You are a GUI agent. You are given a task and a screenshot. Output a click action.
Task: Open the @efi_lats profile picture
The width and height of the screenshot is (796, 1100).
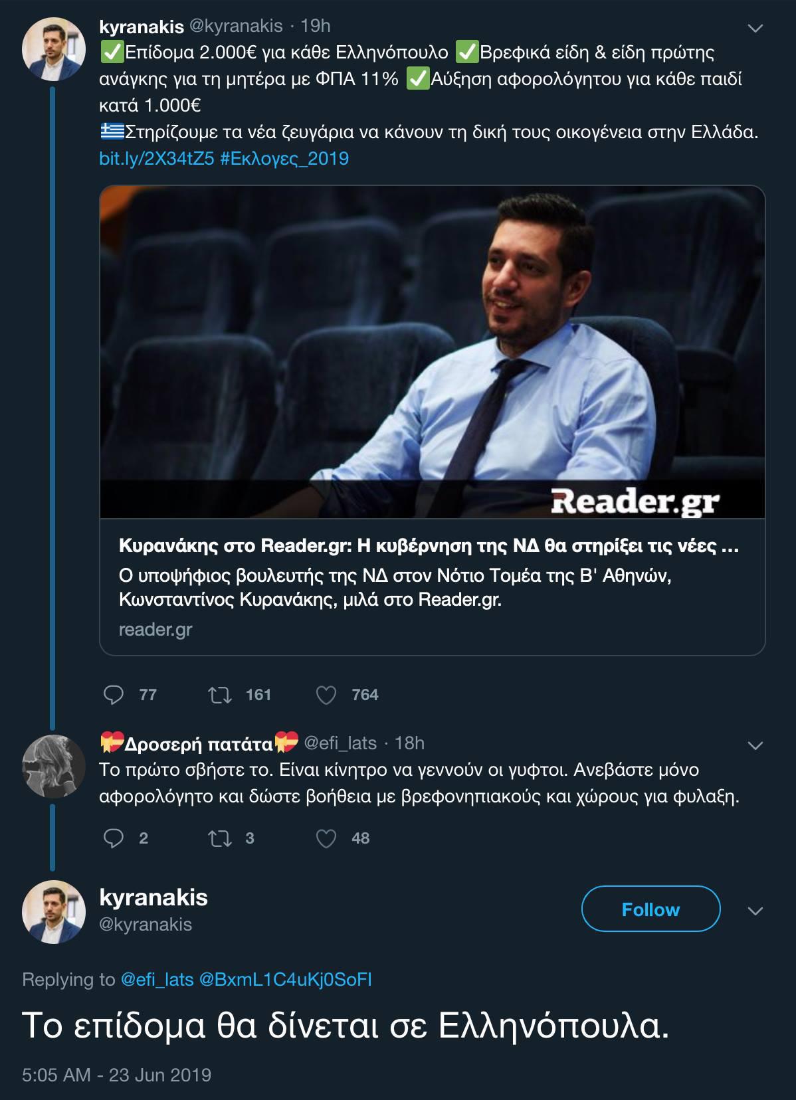(x=54, y=766)
